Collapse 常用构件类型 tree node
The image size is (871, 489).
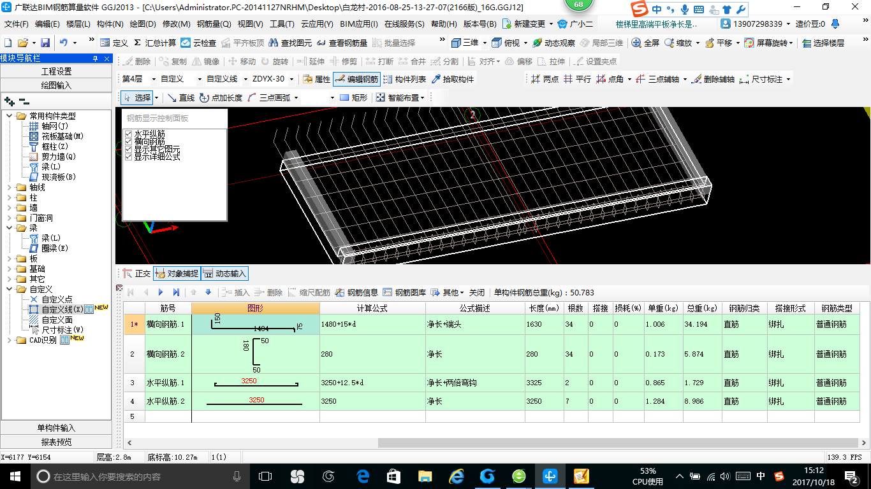click(x=10, y=116)
